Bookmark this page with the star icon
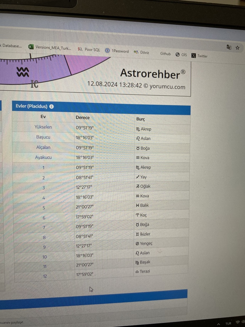This screenshot has width=245, height=327. pos(238,48)
